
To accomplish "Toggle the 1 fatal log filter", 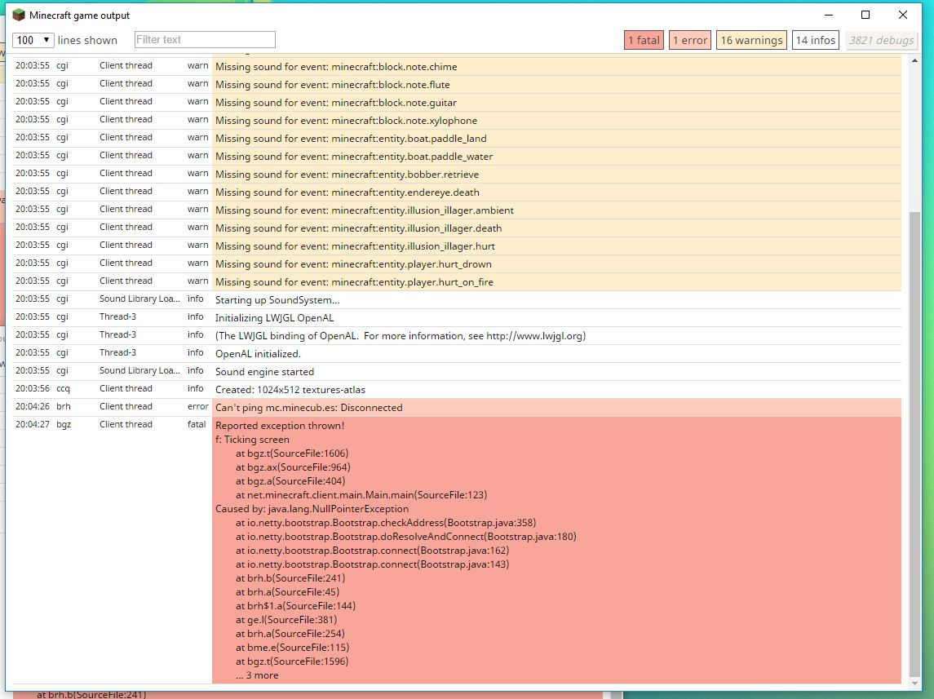I will point(643,41).
